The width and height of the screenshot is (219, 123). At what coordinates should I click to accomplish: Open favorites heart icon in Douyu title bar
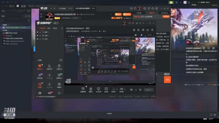pos(135,8)
